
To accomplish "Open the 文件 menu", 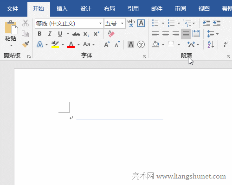I will click(x=13, y=9).
